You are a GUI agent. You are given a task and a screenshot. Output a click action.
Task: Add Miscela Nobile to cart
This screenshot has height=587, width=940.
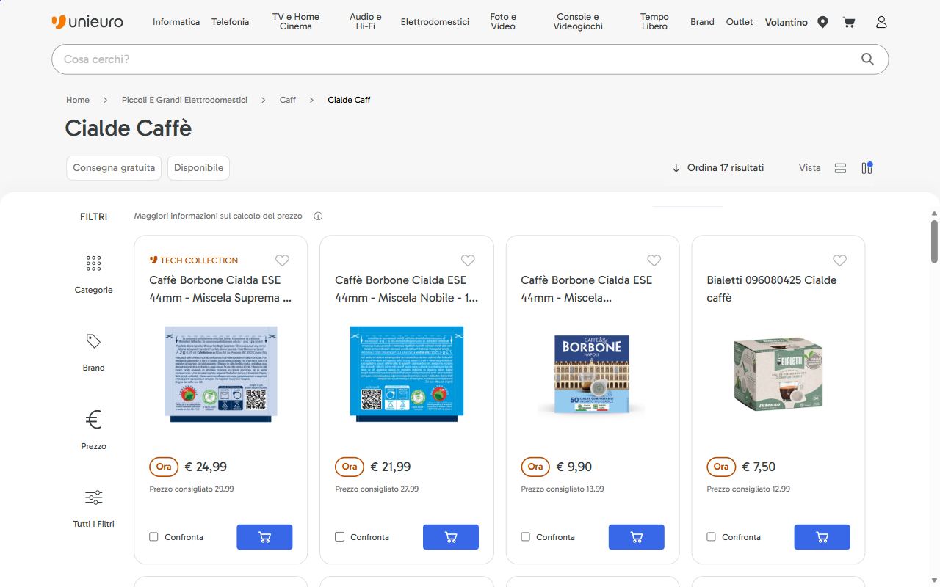(451, 537)
